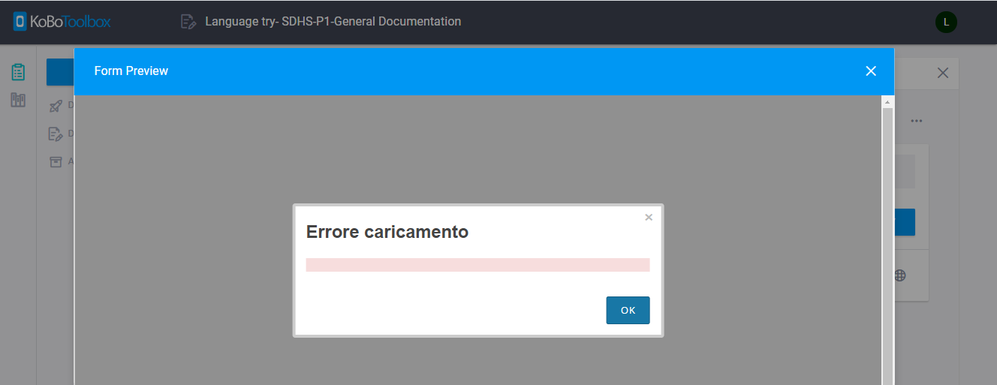Image resolution: width=997 pixels, height=385 pixels.
Task: Close the Form Preview modal
Action: pyautogui.click(x=871, y=71)
